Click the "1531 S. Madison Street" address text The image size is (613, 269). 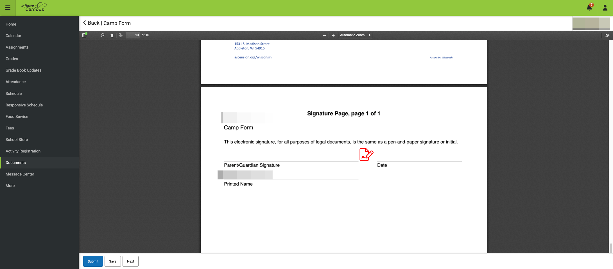coord(252,44)
